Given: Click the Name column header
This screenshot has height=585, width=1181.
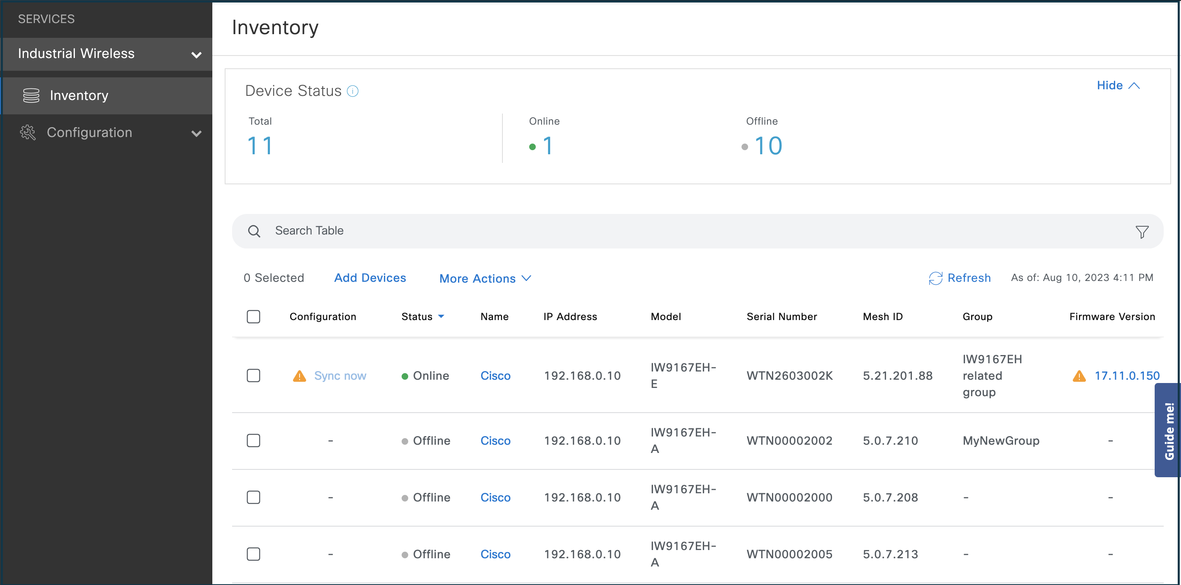Looking at the screenshot, I should click(x=494, y=317).
